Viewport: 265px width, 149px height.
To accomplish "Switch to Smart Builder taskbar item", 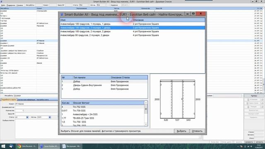I will pyautogui.click(x=49, y=146).
